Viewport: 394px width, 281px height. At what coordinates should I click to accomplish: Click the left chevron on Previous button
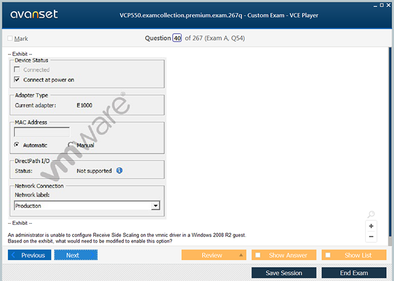coord(14,255)
